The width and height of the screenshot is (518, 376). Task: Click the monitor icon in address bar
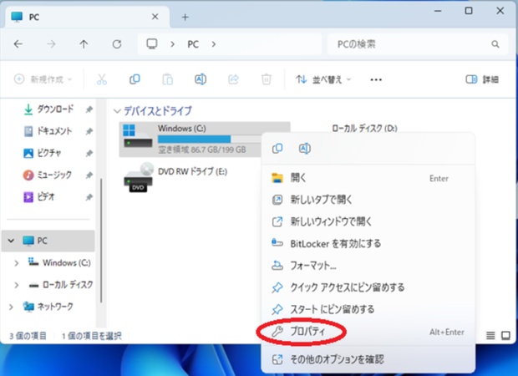click(152, 44)
